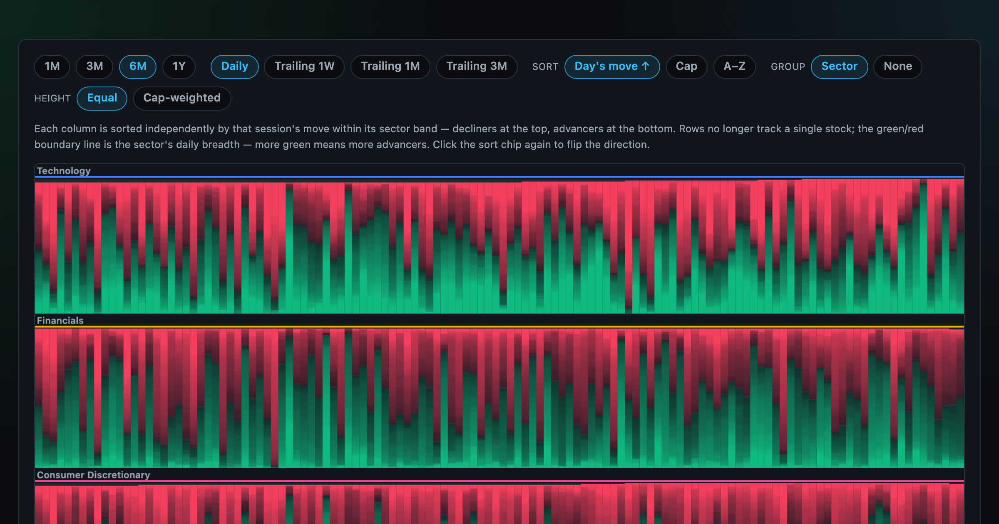Click inside the Technology heatmap band
The width and height of the screenshot is (999, 524).
[499, 246]
